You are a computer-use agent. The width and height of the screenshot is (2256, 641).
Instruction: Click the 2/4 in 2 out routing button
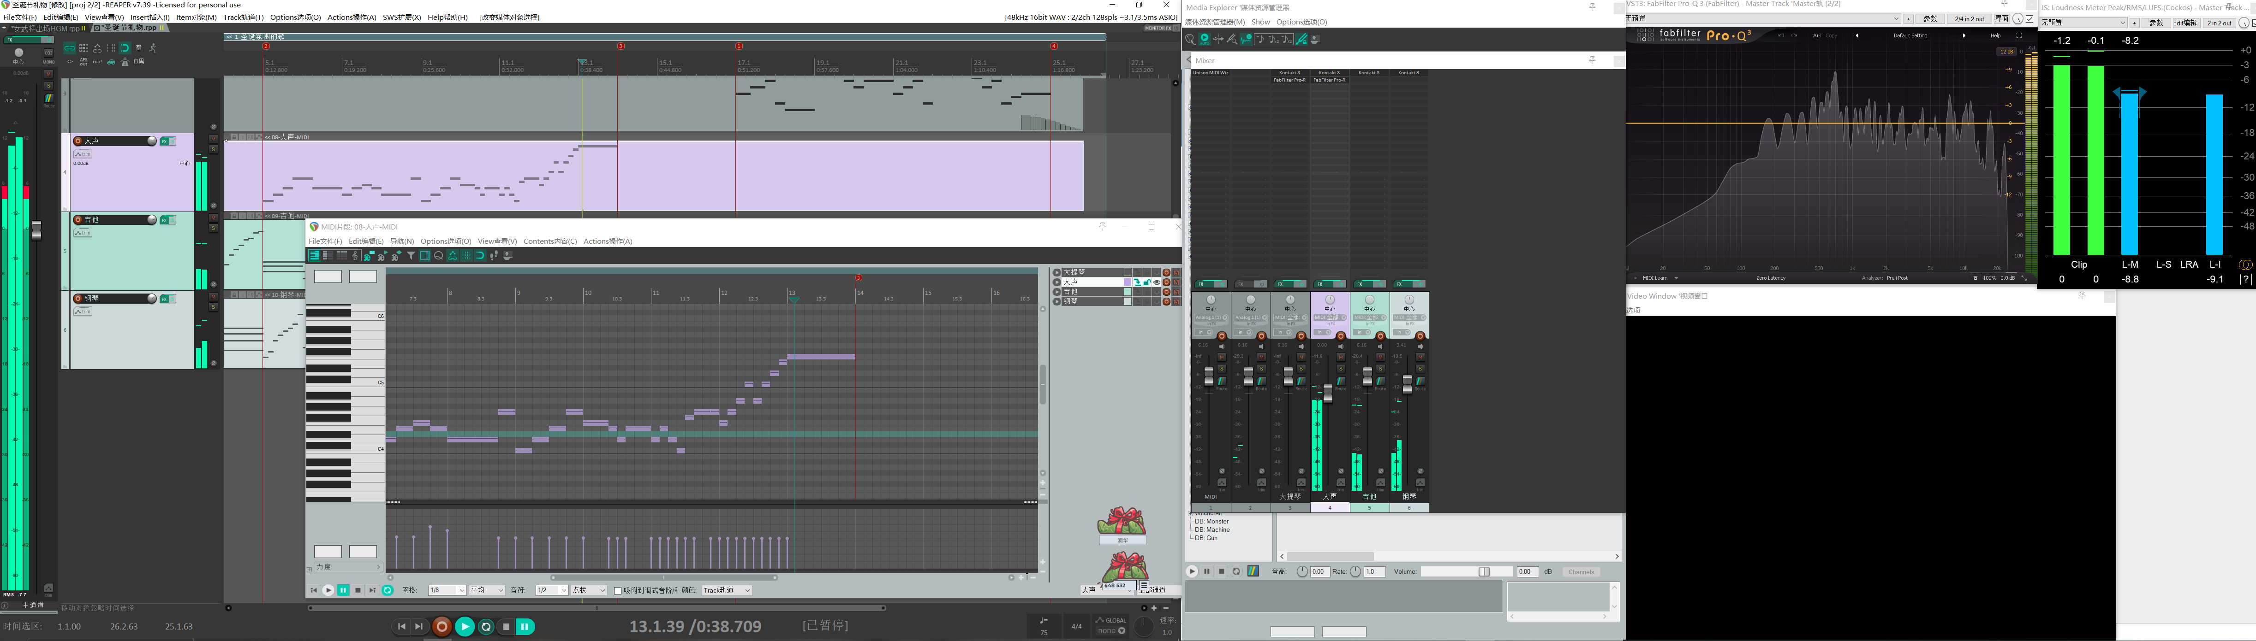pos(1970,18)
